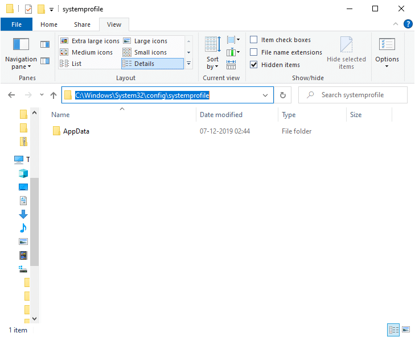Open the File menu tab
This screenshot has width=415, height=337.
[17, 24]
